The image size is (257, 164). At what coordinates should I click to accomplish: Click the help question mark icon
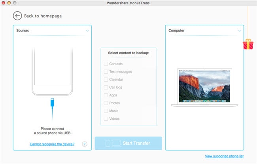click(84, 144)
